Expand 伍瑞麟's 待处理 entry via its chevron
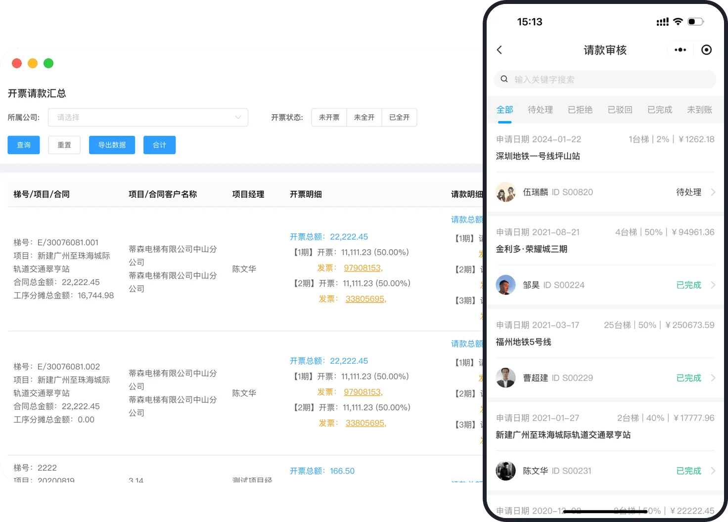 click(713, 192)
